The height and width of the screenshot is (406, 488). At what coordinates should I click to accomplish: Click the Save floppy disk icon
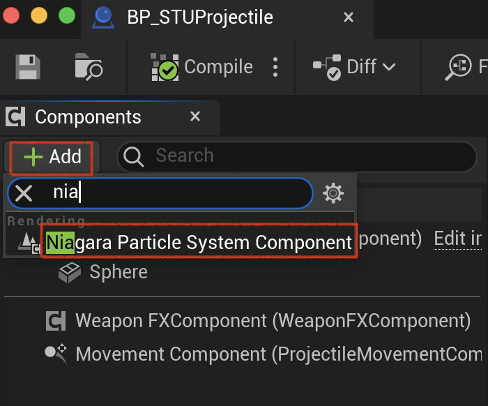coord(28,67)
